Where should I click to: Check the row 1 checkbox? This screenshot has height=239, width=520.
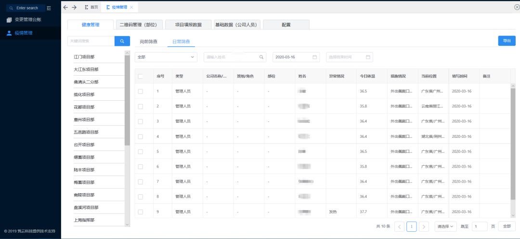click(x=140, y=91)
